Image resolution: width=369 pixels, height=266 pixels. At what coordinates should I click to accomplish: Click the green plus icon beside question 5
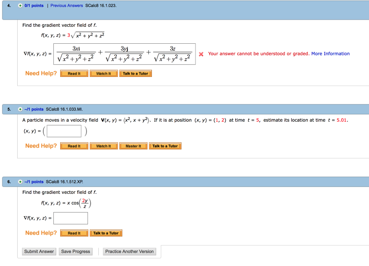[20, 109]
